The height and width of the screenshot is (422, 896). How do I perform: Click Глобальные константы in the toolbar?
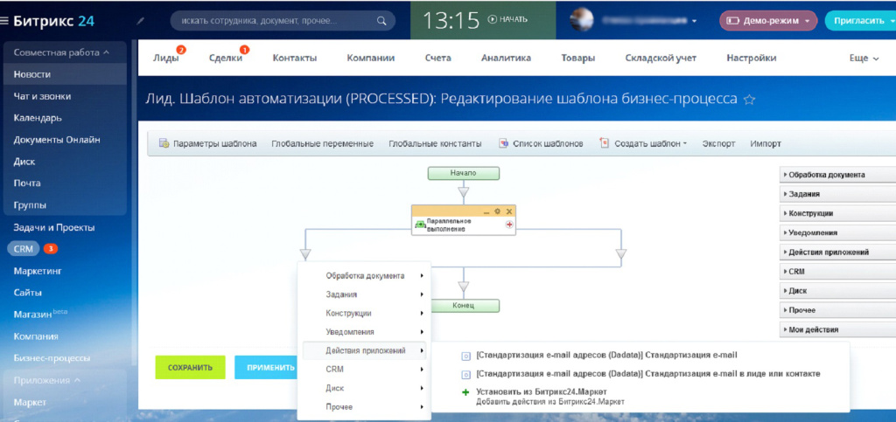coord(435,143)
